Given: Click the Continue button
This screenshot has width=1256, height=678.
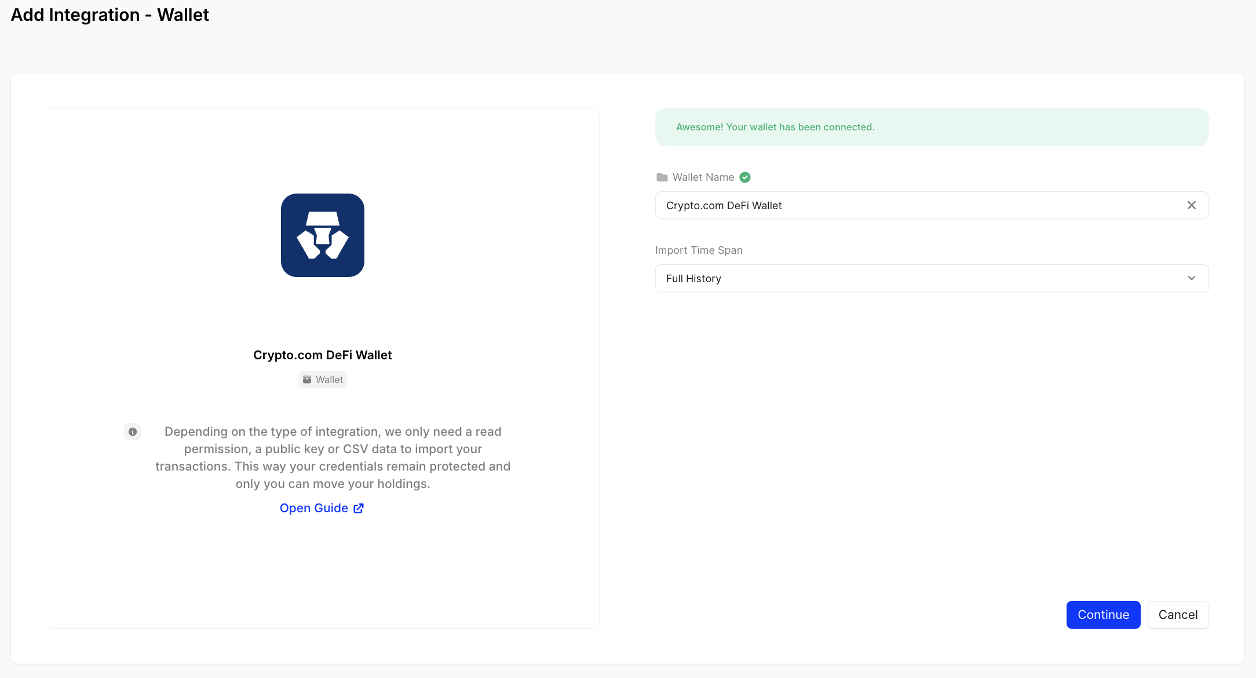Looking at the screenshot, I should pos(1103,615).
